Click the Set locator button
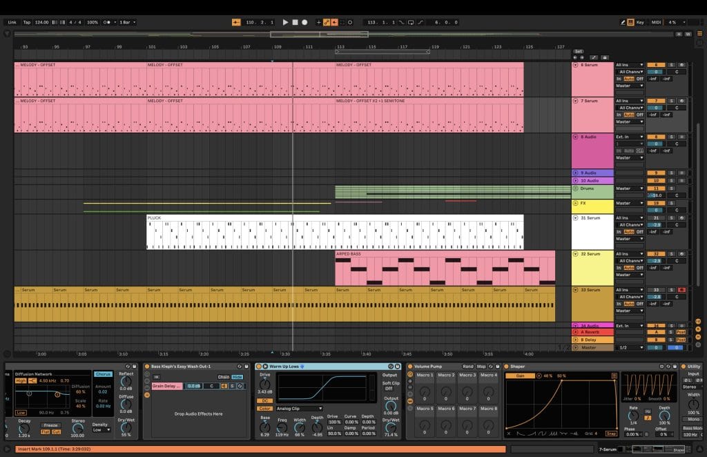Viewport: 707px width, 457px height. [579, 51]
